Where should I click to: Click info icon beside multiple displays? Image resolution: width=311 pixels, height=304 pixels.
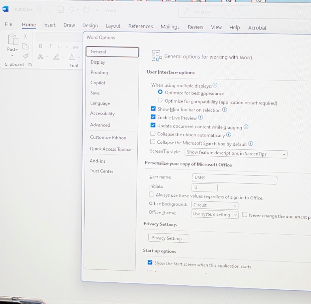[x=215, y=85]
